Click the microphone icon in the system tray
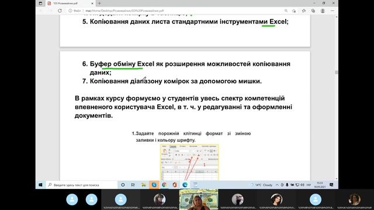 point(287,185)
